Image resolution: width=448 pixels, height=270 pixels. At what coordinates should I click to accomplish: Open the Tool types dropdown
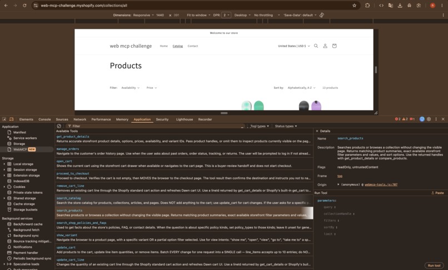(260, 126)
